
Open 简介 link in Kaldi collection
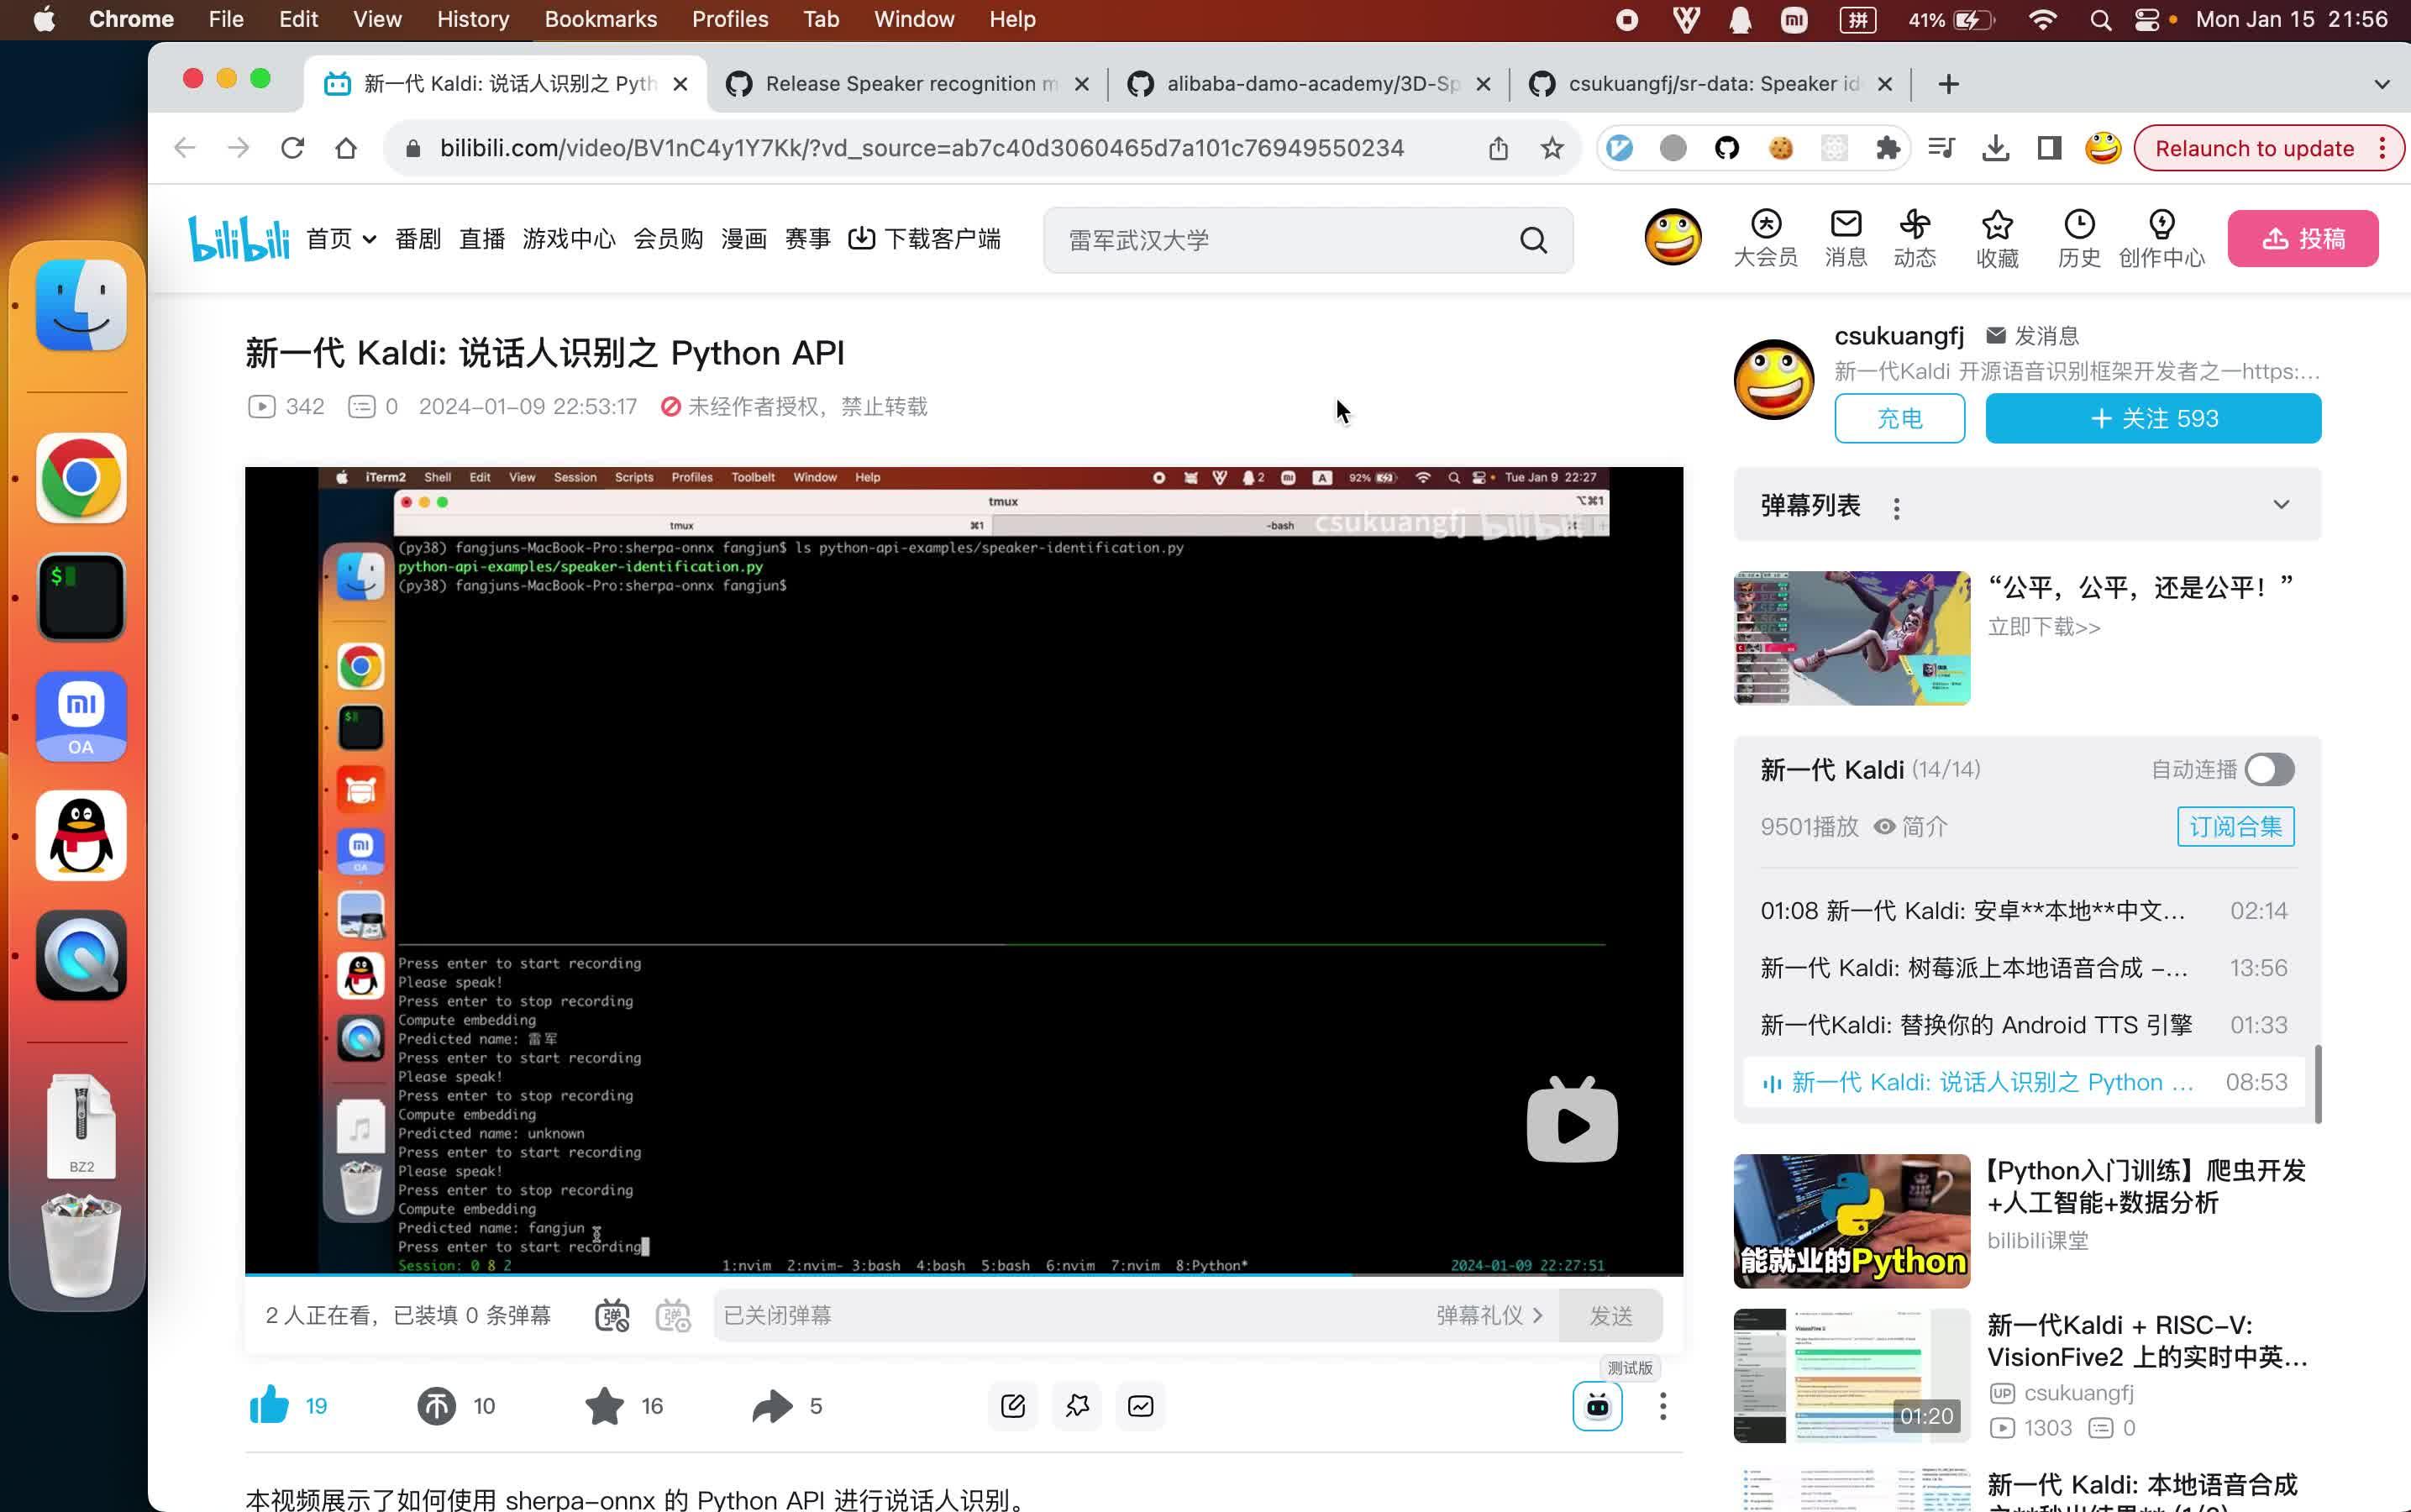(1910, 827)
